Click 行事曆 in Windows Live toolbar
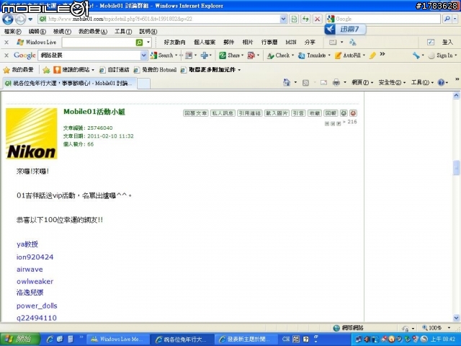This screenshot has width=461, height=346. pos(269,43)
